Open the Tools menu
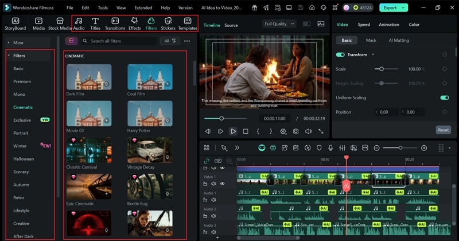The width and height of the screenshot is (459, 241). pos(103,8)
